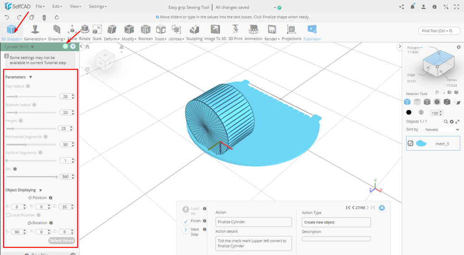Adjust the Top radius slider
Image resolution: width=464 pixels, height=255 pixels.
point(31,96)
